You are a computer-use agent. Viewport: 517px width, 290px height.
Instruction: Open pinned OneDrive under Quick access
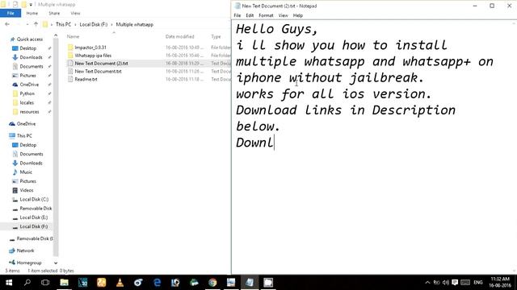[x=29, y=85]
